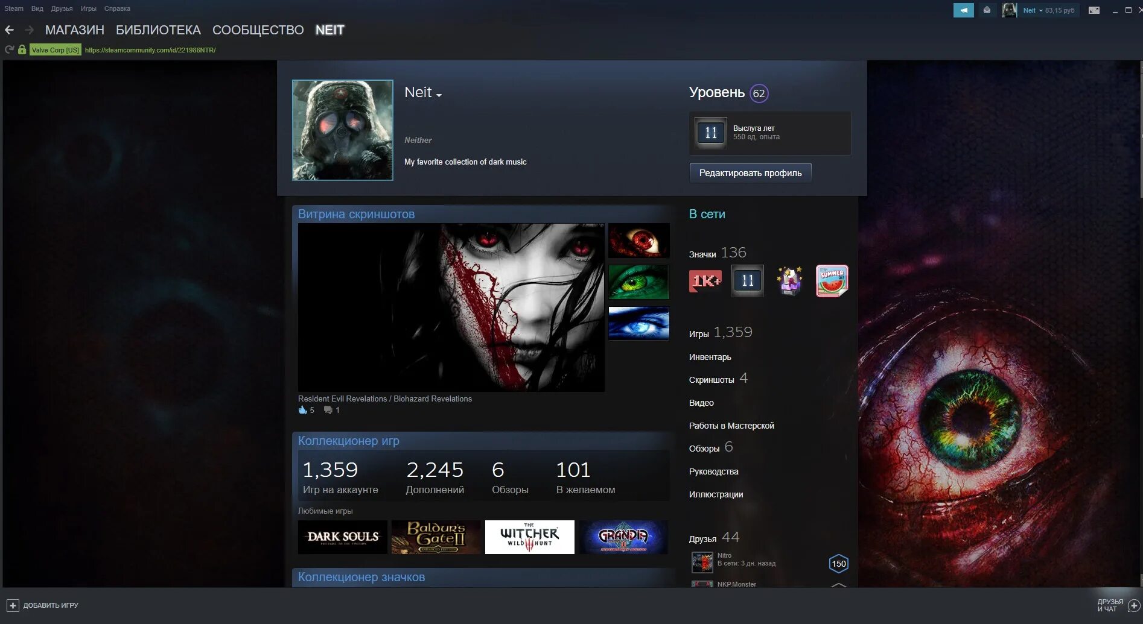Open the blue eye screenshot thumbnail
The image size is (1143, 624).
coord(639,324)
